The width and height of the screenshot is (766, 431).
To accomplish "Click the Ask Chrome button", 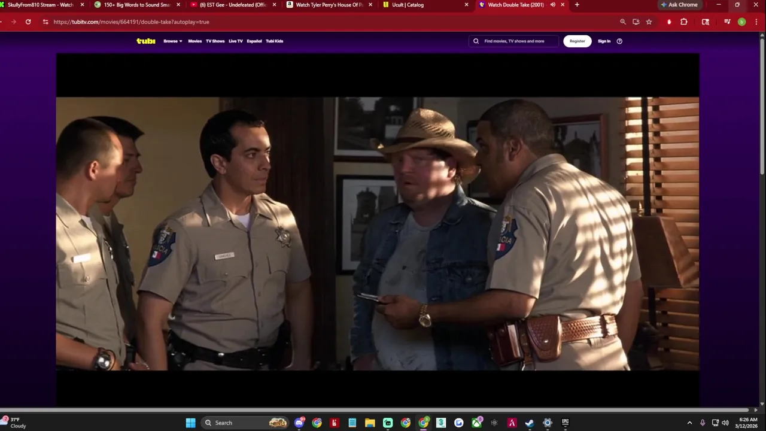I will tap(679, 5).
